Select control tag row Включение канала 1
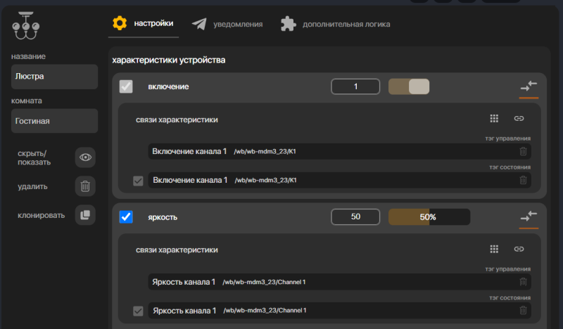Screen dimensions: 563x329 (339, 151)
